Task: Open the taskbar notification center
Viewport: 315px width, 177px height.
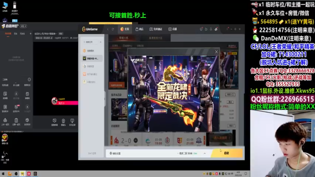Action: 246,174
